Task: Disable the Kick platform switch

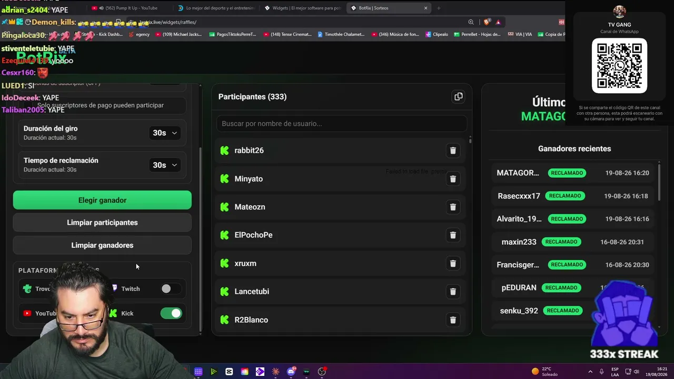Action: 171,313
